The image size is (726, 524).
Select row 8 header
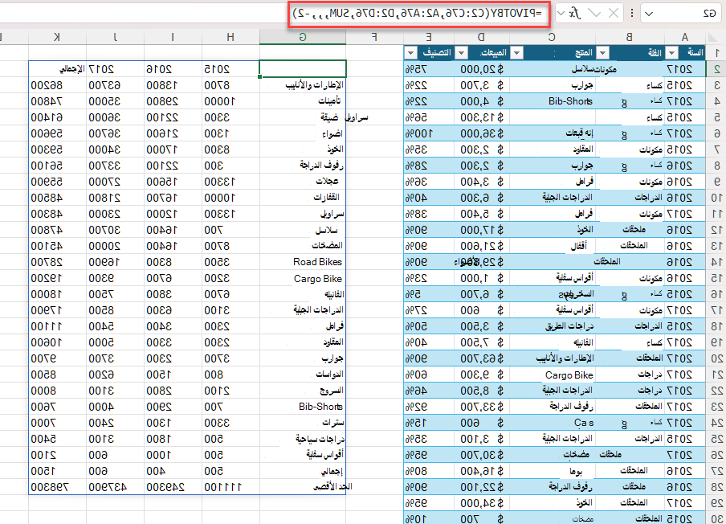[716, 166]
